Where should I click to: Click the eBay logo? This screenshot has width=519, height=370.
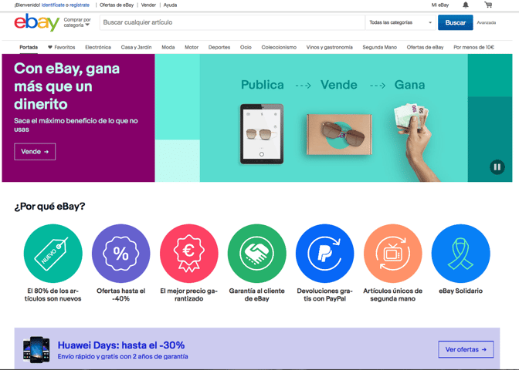click(x=37, y=22)
